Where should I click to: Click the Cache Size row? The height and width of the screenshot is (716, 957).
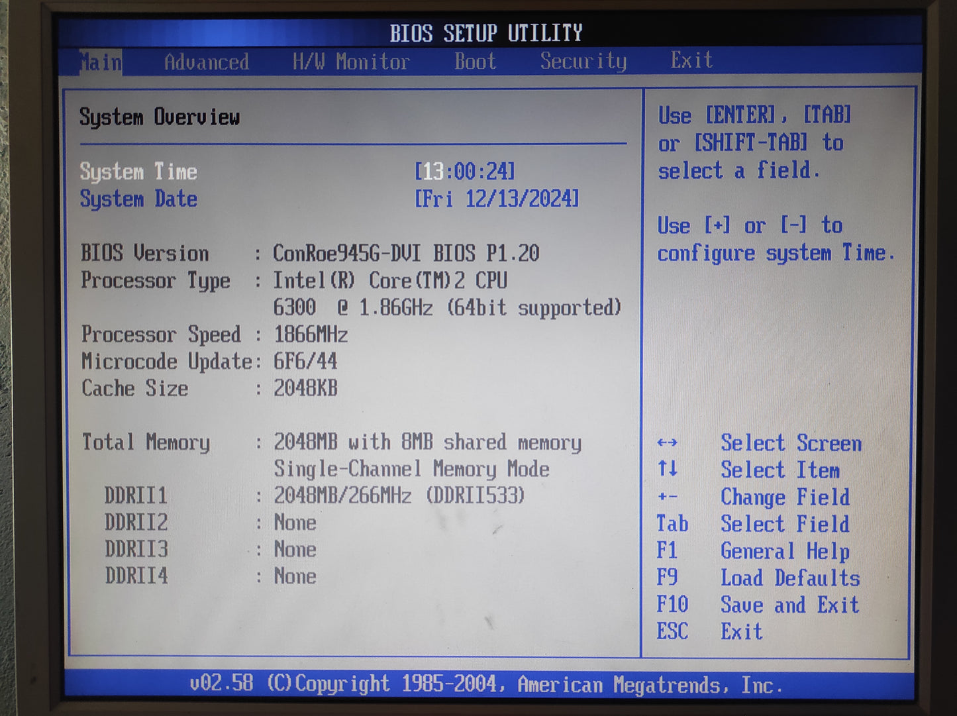(x=134, y=389)
